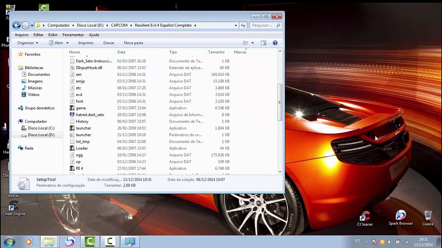The height and width of the screenshot is (248, 442).
Task: Click into the Pesquisar search field
Action: 262,25
